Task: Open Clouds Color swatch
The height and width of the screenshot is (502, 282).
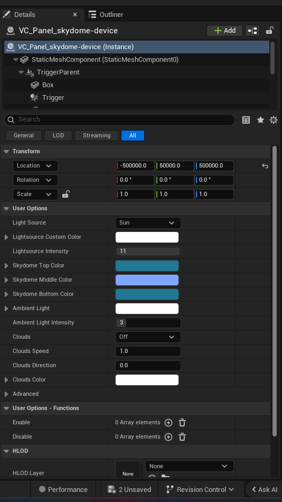Action: click(x=147, y=380)
